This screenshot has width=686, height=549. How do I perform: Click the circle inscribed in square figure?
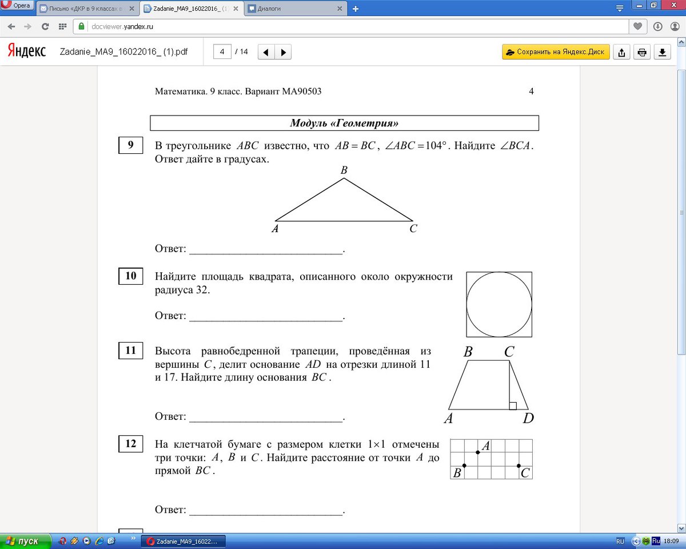pyautogui.click(x=499, y=304)
